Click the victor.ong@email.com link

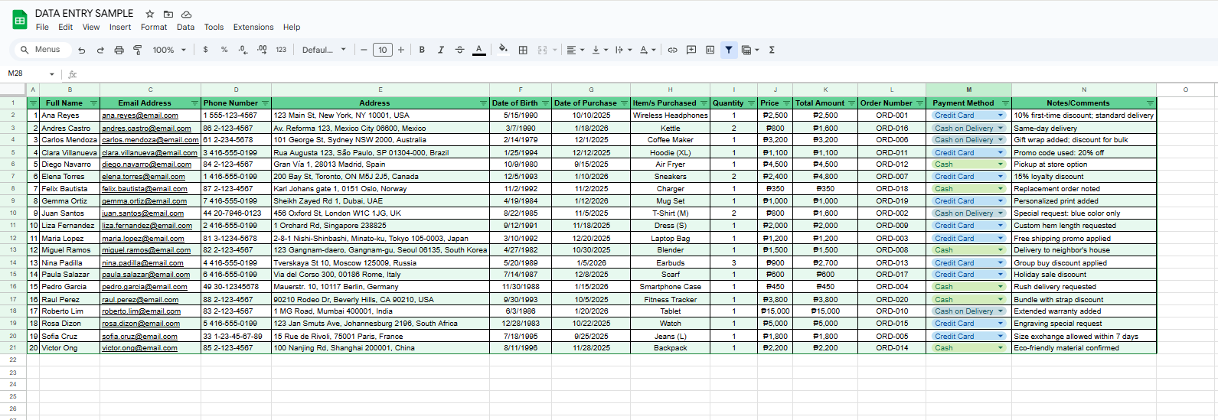139,348
